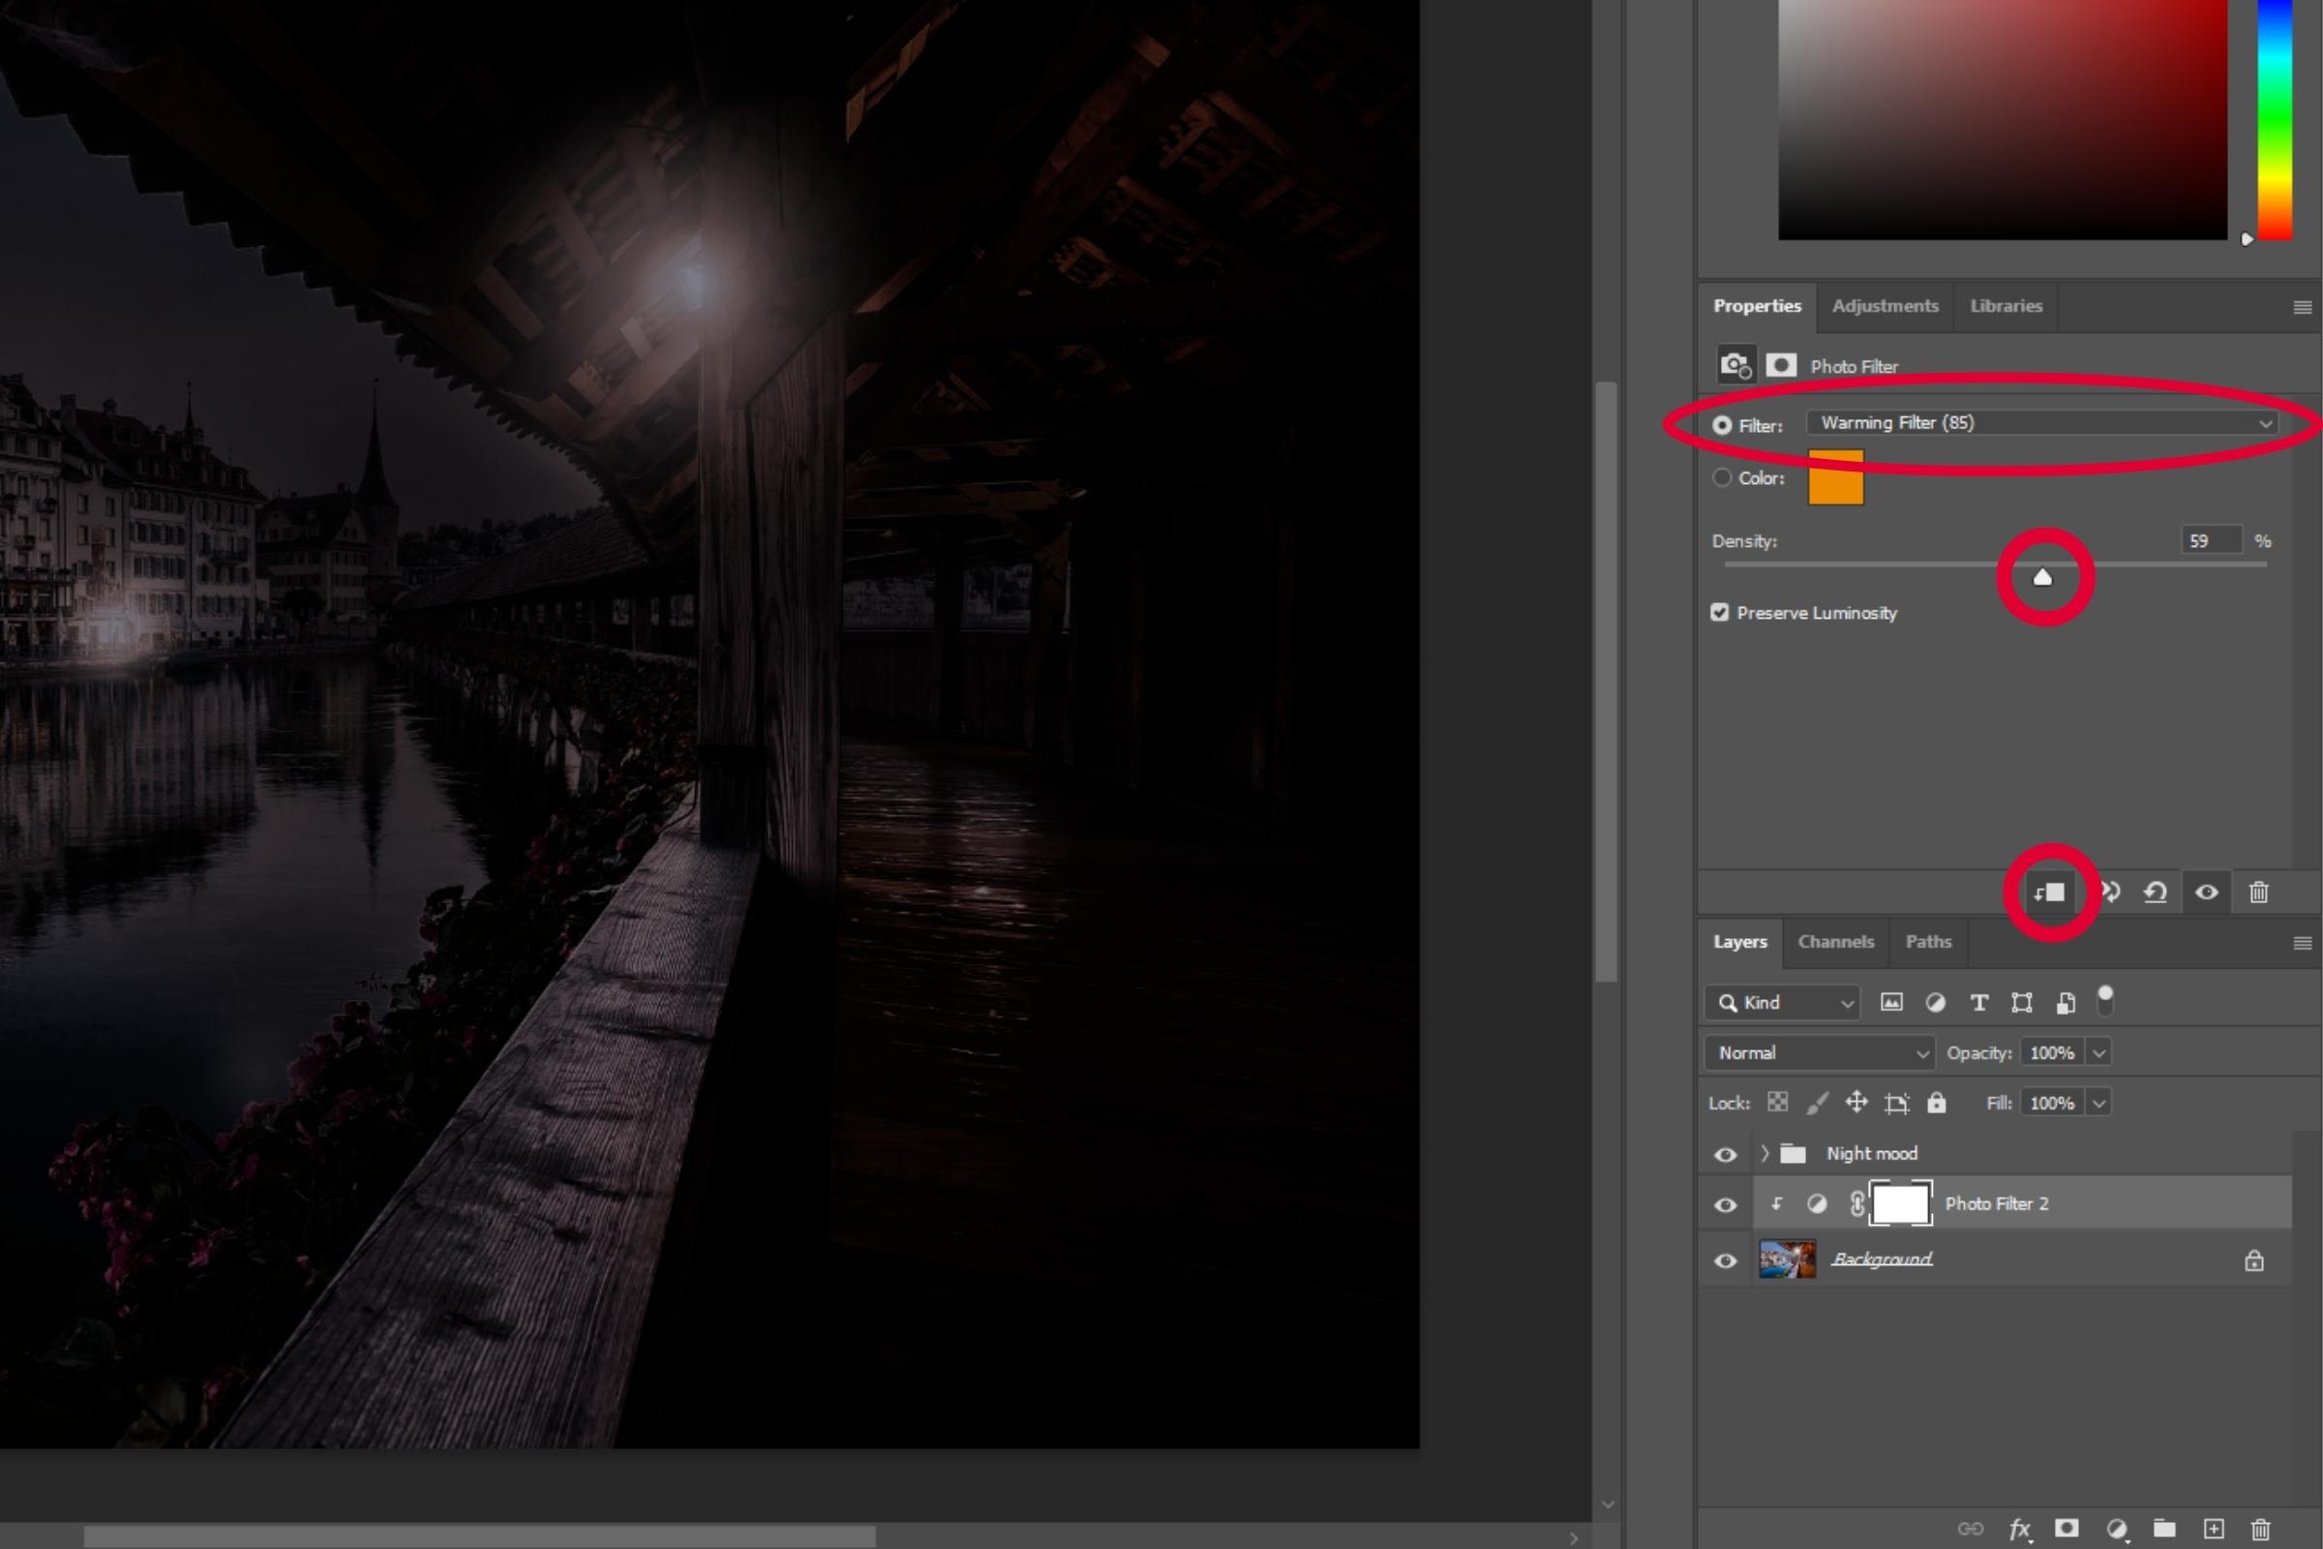The height and width of the screenshot is (1549, 2323).
Task: Lock image pixels brush icon
Action: coord(1817,1103)
